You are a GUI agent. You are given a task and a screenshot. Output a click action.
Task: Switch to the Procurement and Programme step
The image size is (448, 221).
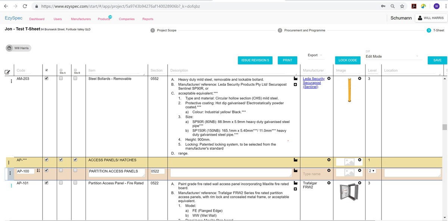point(304,30)
